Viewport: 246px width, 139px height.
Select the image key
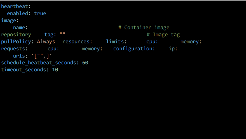[x=9, y=21]
